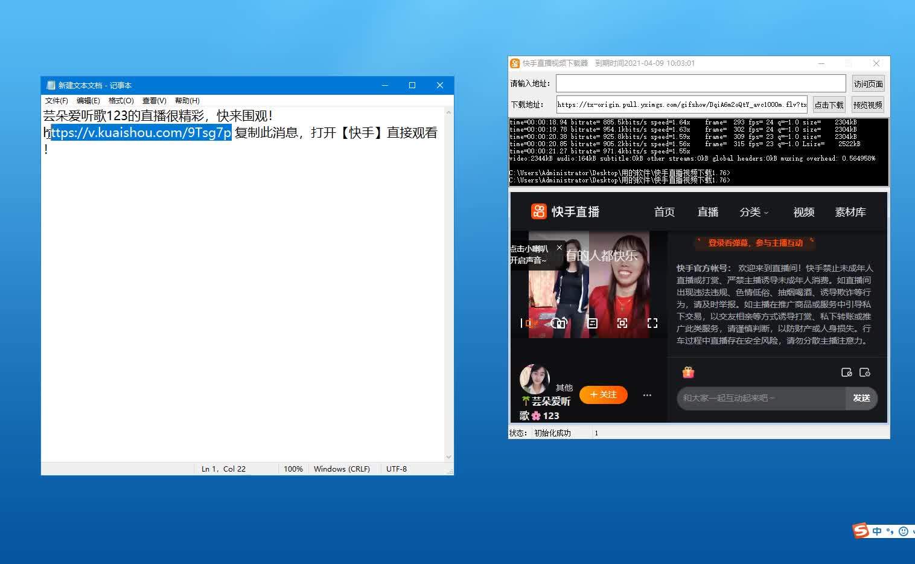The height and width of the screenshot is (564, 915).
Task: Click the danmaku settings icon above the send button
Action: 864,372
